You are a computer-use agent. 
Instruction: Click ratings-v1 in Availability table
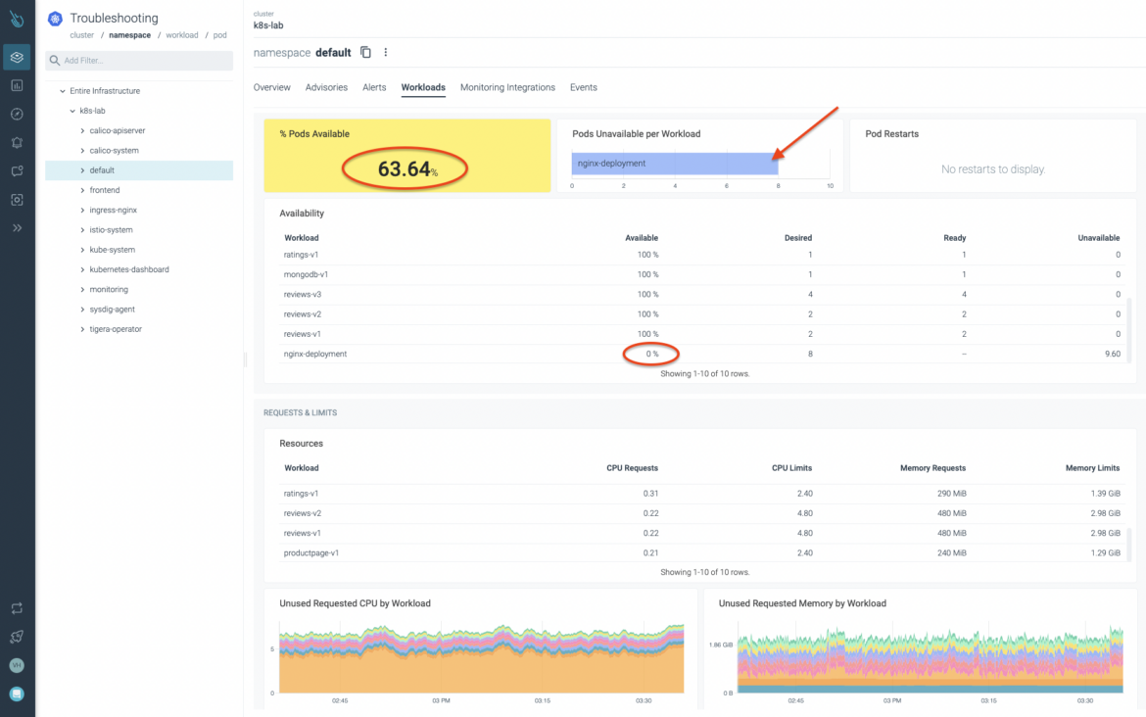pos(301,255)
